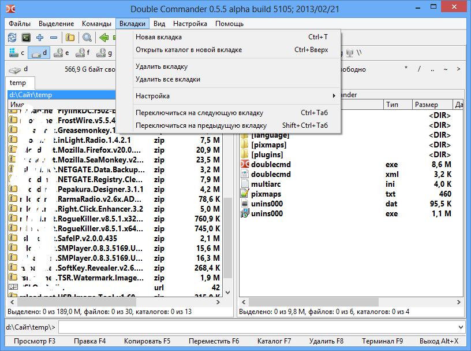
Task: Click the '*' button in right panel
Action: click(406, 69)
